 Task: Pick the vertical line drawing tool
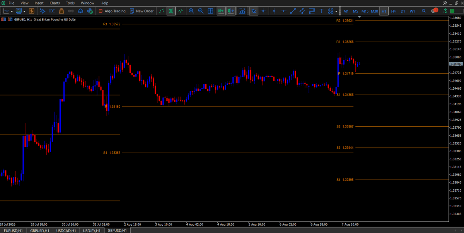pos(274,11)
